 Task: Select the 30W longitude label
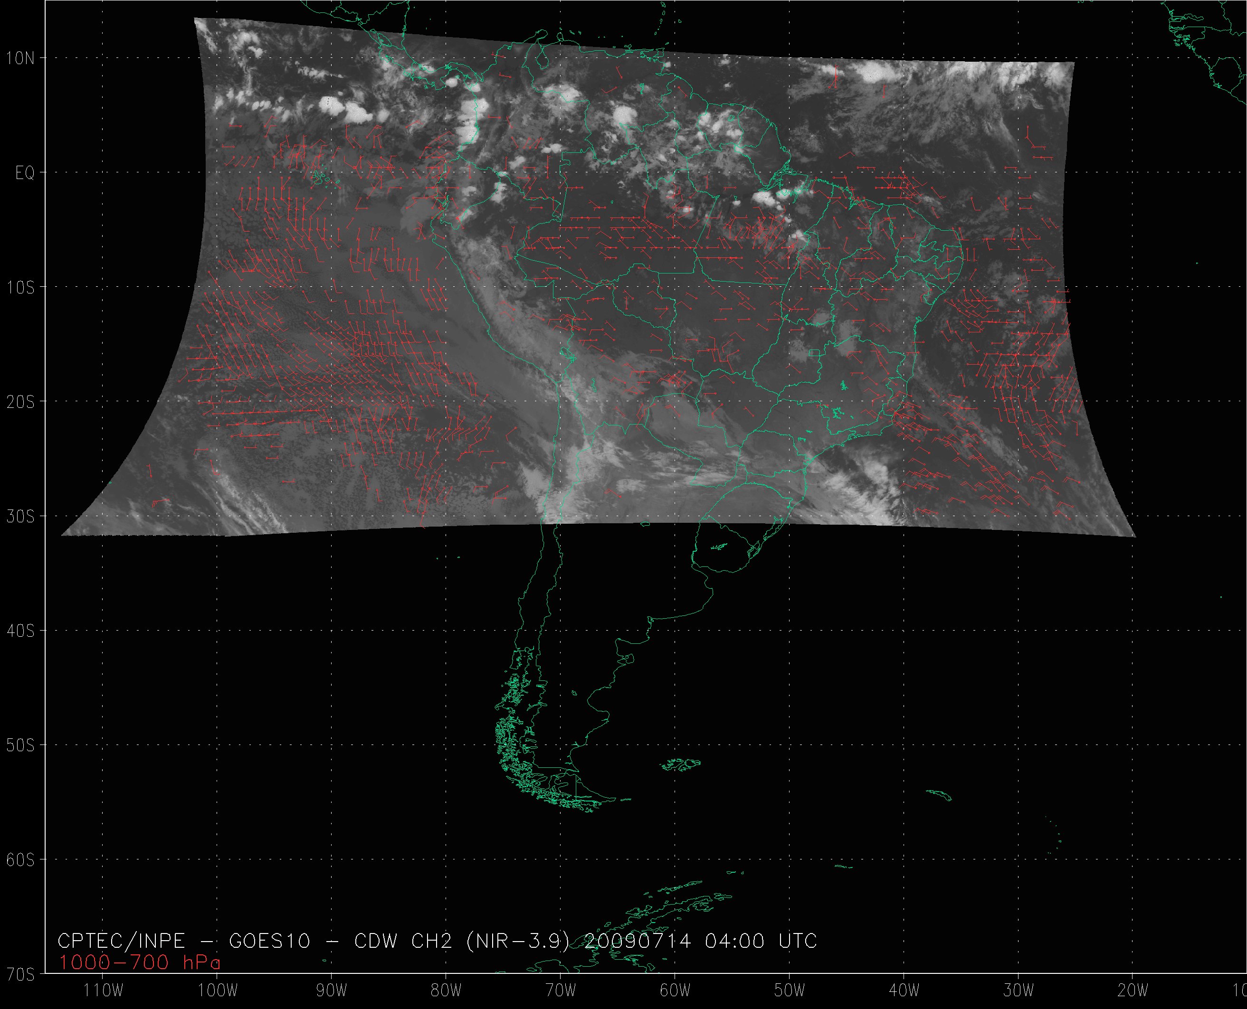[1019, 990]
